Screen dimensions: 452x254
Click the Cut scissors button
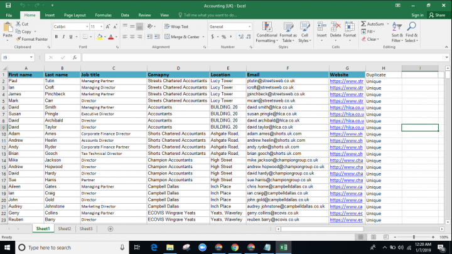[22, 24]
